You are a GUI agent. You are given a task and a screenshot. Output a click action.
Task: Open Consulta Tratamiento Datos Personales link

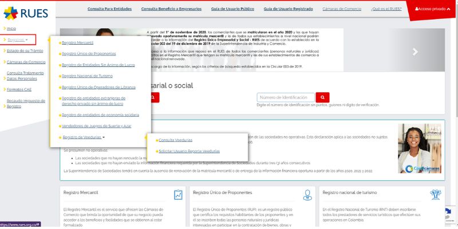(25, 76)
